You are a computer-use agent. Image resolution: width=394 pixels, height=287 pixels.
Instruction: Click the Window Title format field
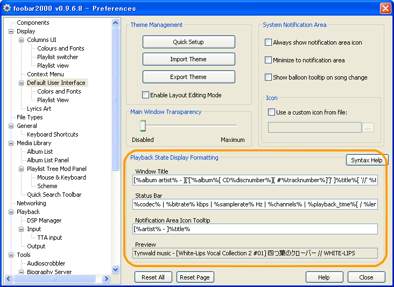pyautogui.click(x=255, y=180)
